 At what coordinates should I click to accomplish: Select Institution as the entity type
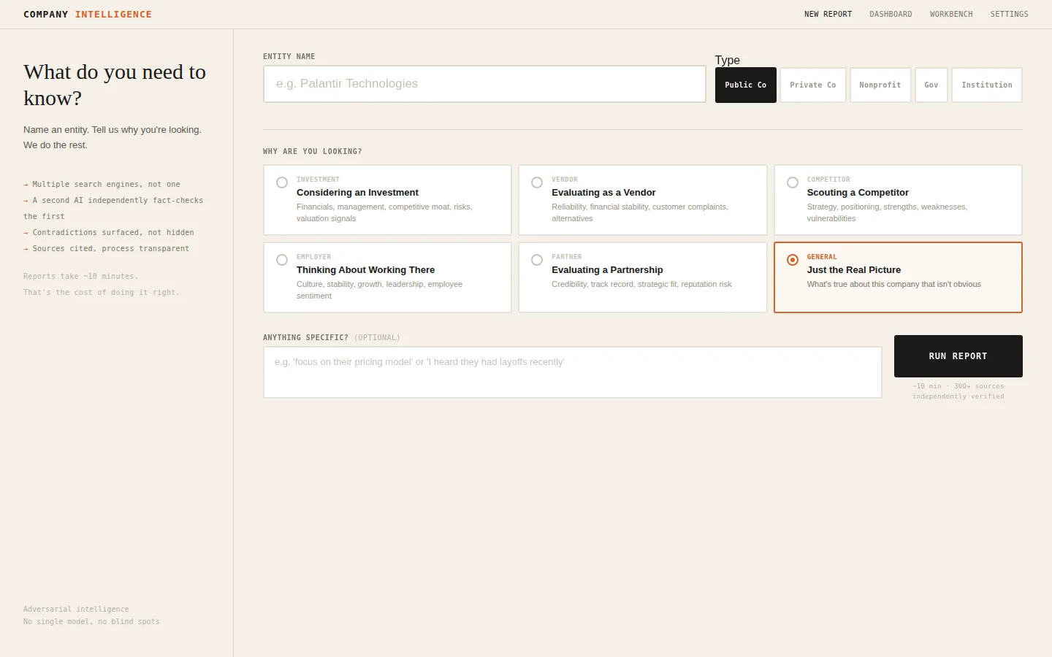pos(986,85)
